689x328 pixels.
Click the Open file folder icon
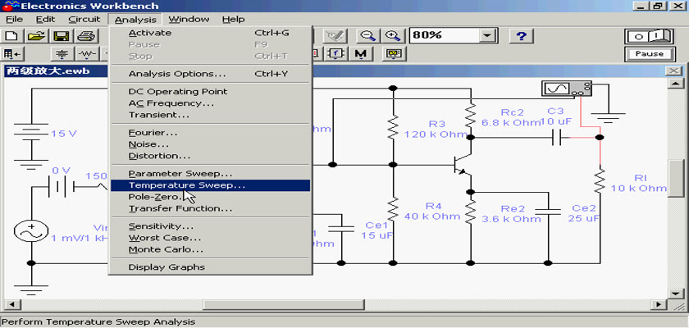(38, 36)
